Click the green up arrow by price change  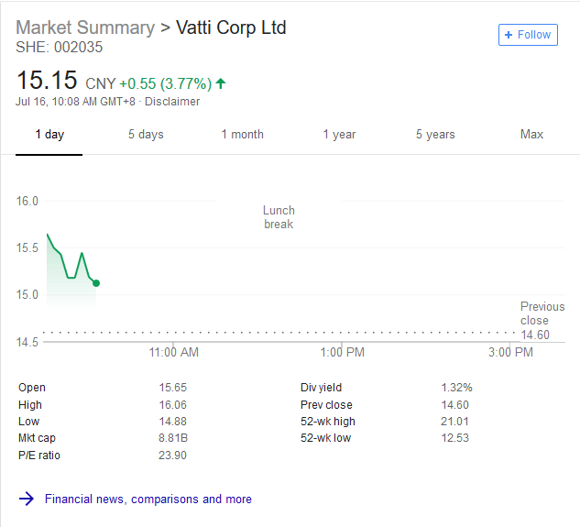pos(221,83)
